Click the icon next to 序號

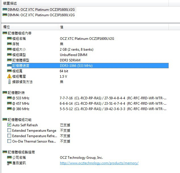9,44
